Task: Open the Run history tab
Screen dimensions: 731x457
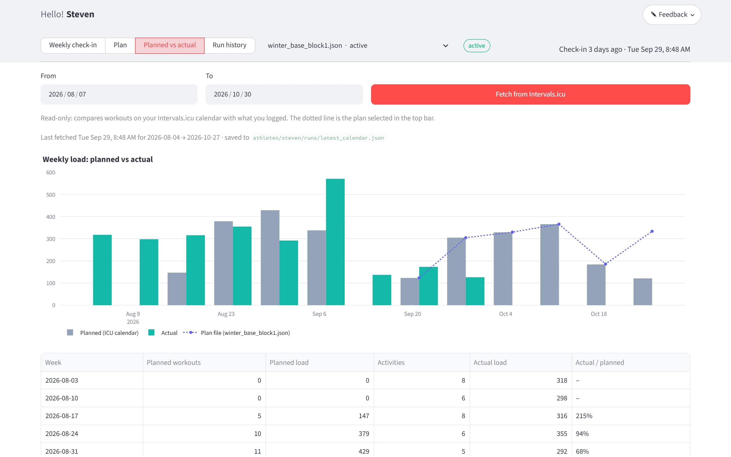Action: tap(229, 45)
